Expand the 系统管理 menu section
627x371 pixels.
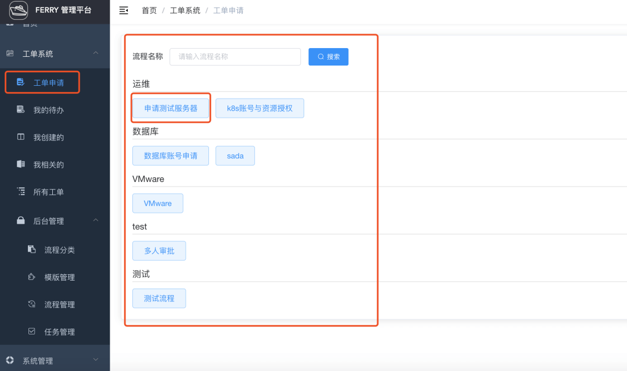pyautogui.click(x=96, y=361)
